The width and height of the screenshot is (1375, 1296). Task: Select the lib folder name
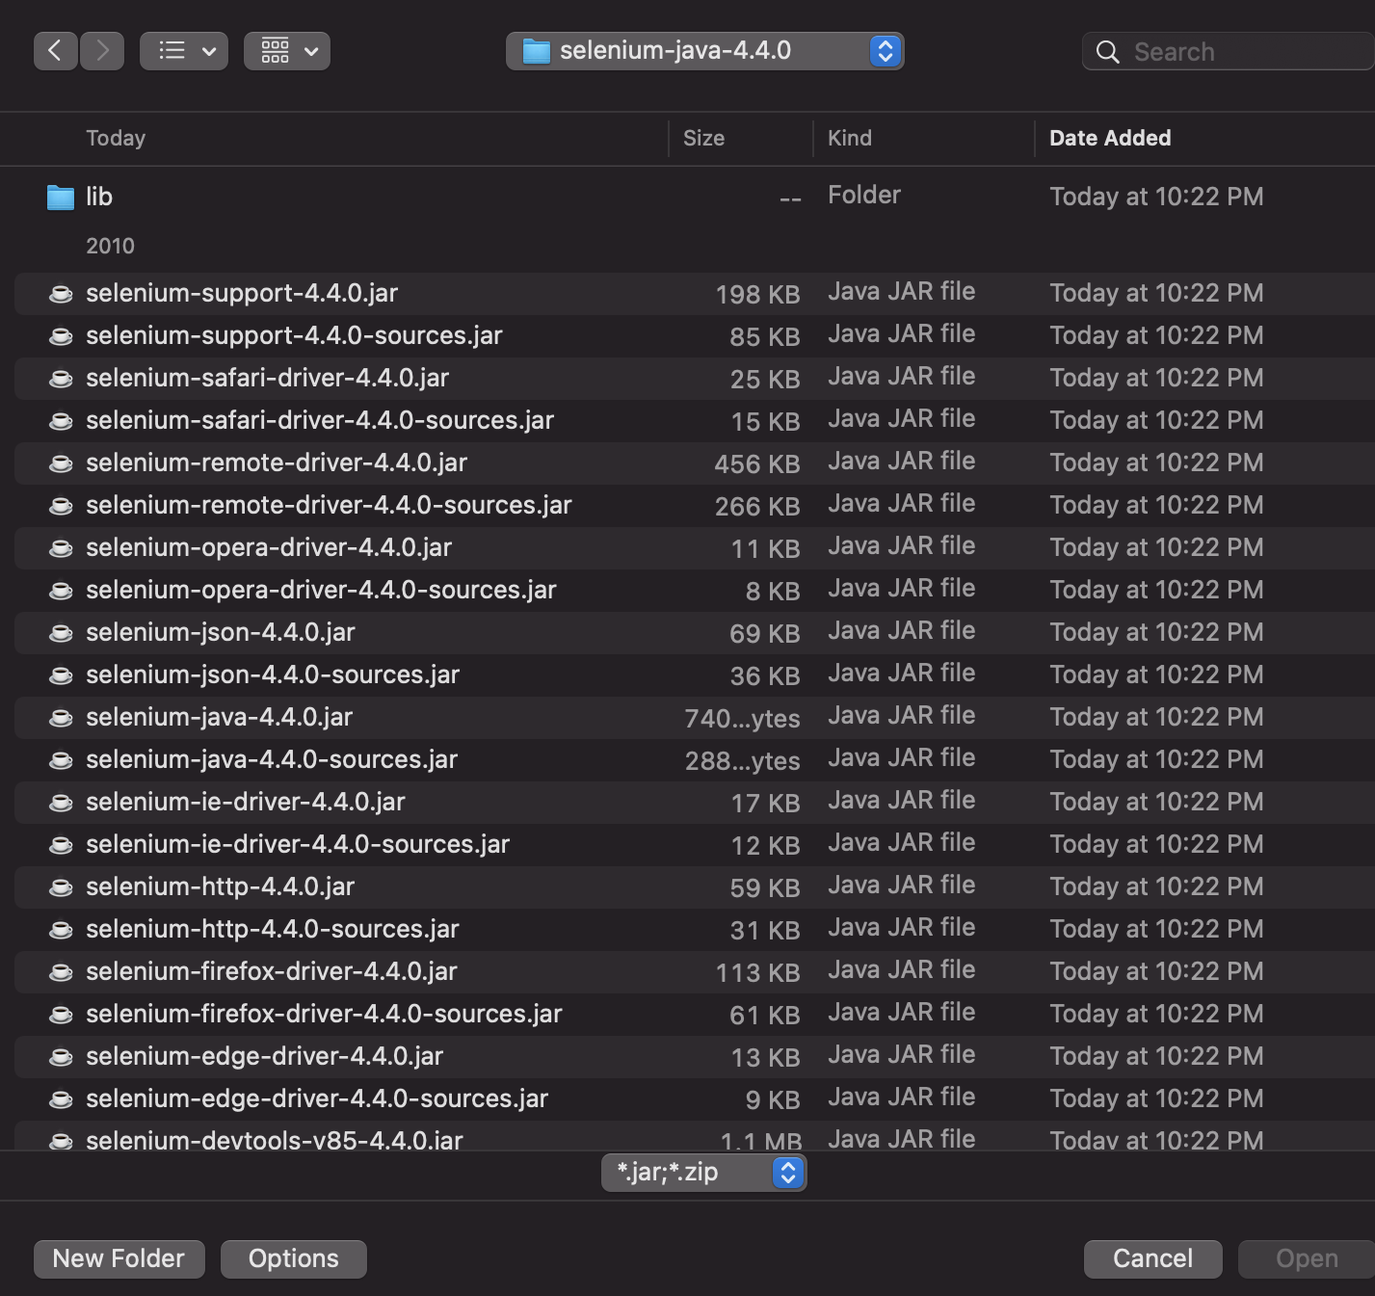(x=99, y=197)
